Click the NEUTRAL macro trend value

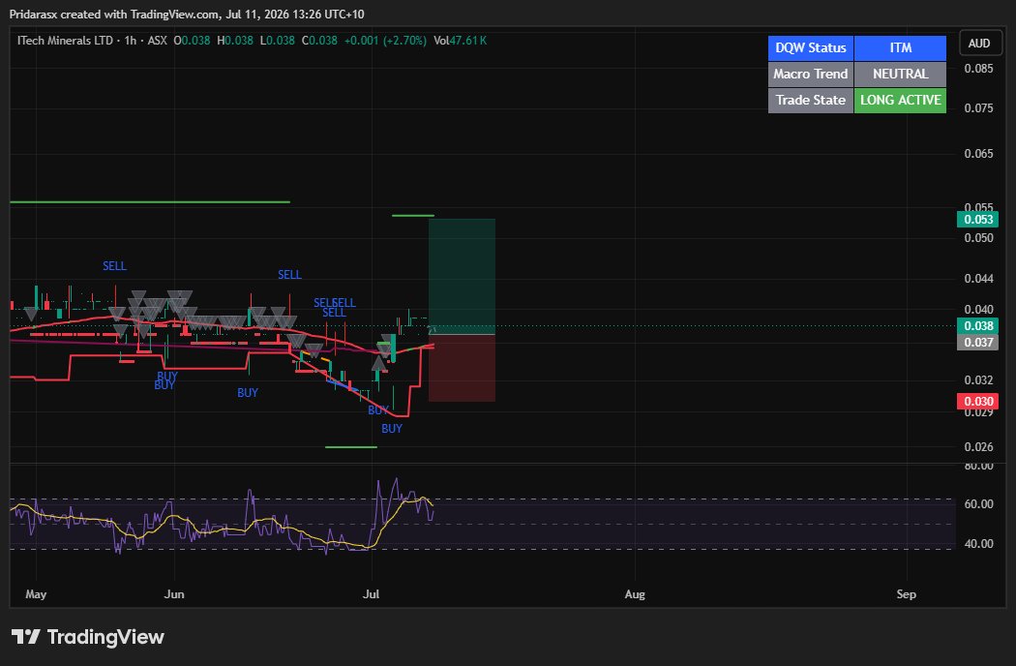[x=900, y=74]
